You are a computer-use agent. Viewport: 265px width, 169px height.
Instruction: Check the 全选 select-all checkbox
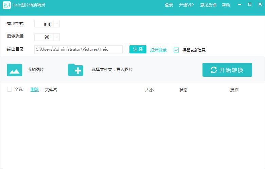tap(10, 90)
